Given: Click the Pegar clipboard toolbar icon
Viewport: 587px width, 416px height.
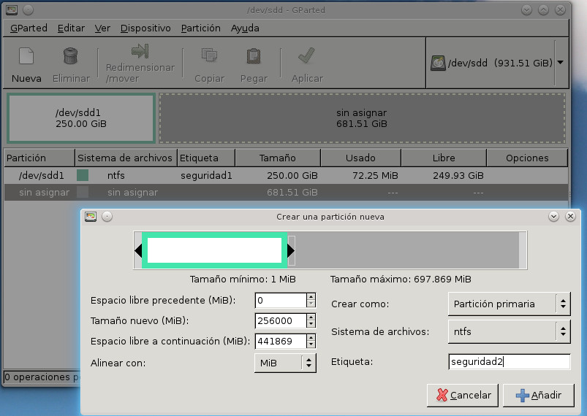Looking at the screenshot, I should click(254, 56).
